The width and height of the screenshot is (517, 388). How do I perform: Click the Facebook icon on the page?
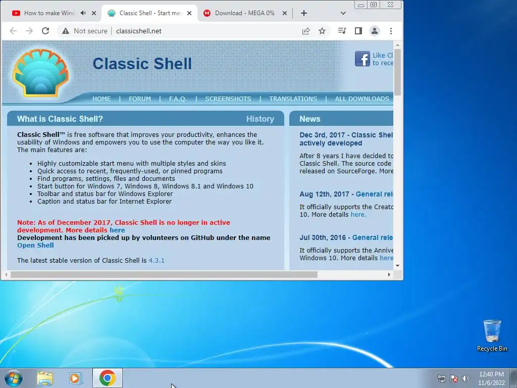pos(363,59)
